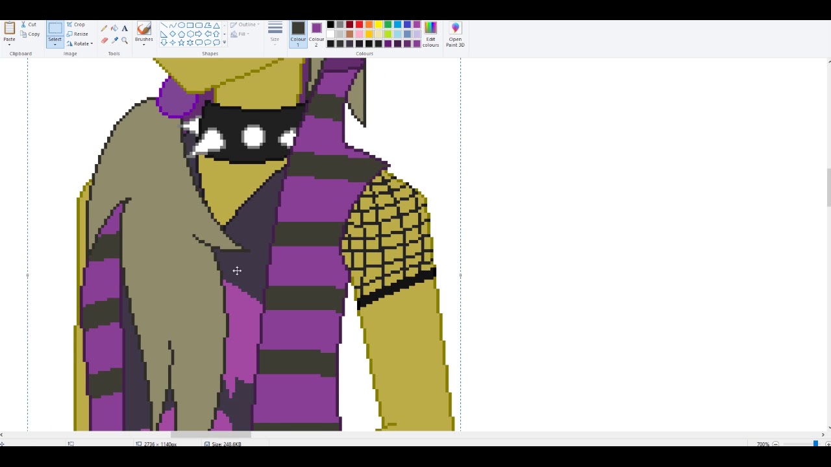
Task: Choose the Right-angled triangle shape
Action: [164, 34]
